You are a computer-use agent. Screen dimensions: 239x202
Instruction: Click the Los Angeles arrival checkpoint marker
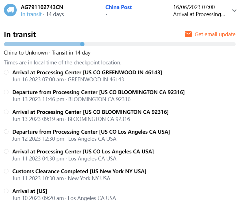(6, 152)
